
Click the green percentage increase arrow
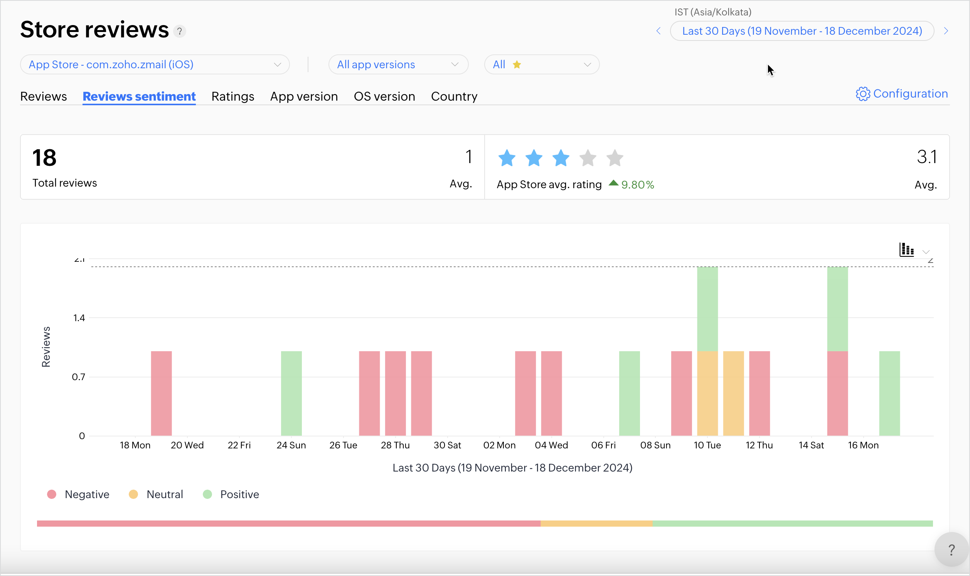tap(613, 183)
